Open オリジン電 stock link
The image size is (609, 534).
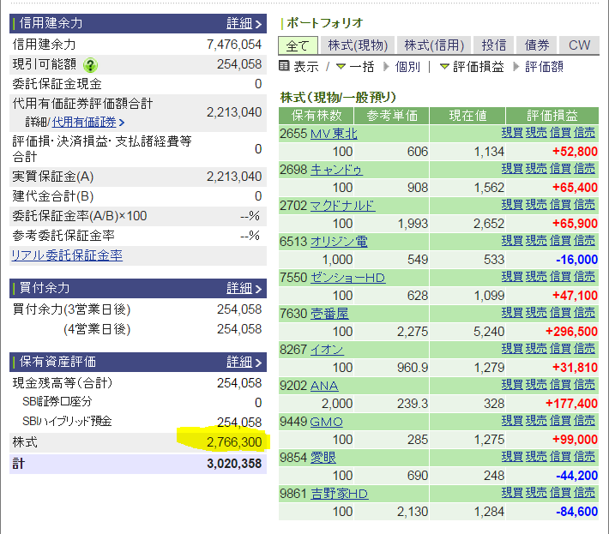339,242
